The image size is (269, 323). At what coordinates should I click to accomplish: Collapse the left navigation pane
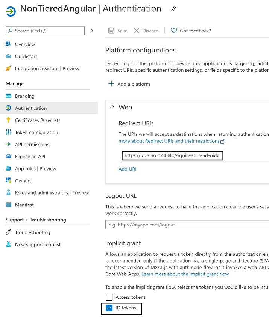click(x=92, y=31)
